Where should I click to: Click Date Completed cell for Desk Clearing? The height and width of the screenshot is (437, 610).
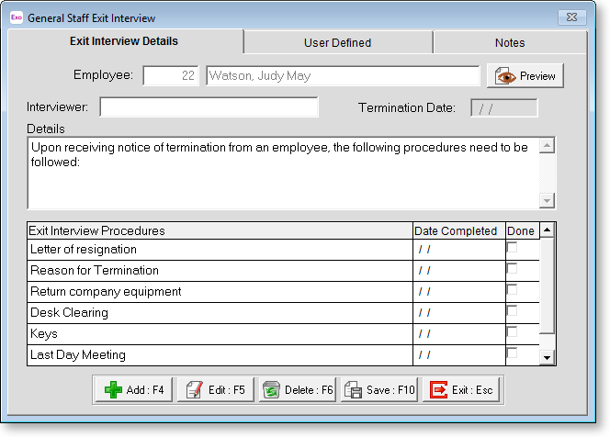point(457,313)
